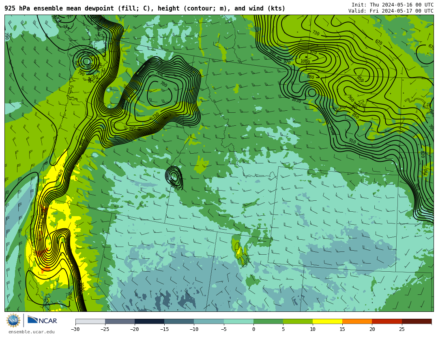Click the 0 to 5 medium green swatch
438x337 pixels.
268,321
